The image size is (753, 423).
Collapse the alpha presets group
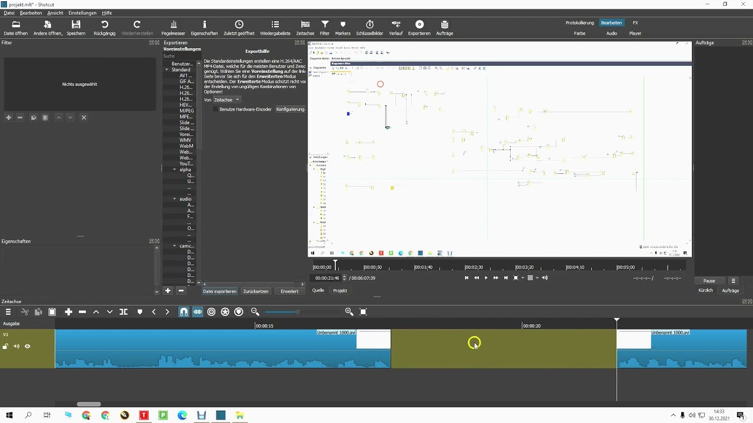(175, 169)
